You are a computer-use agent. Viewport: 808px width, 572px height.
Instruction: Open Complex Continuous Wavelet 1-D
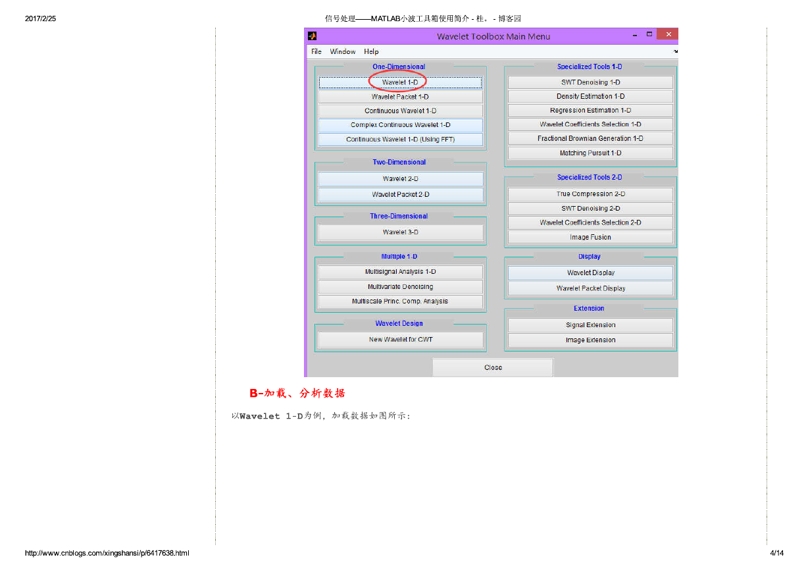400,125
